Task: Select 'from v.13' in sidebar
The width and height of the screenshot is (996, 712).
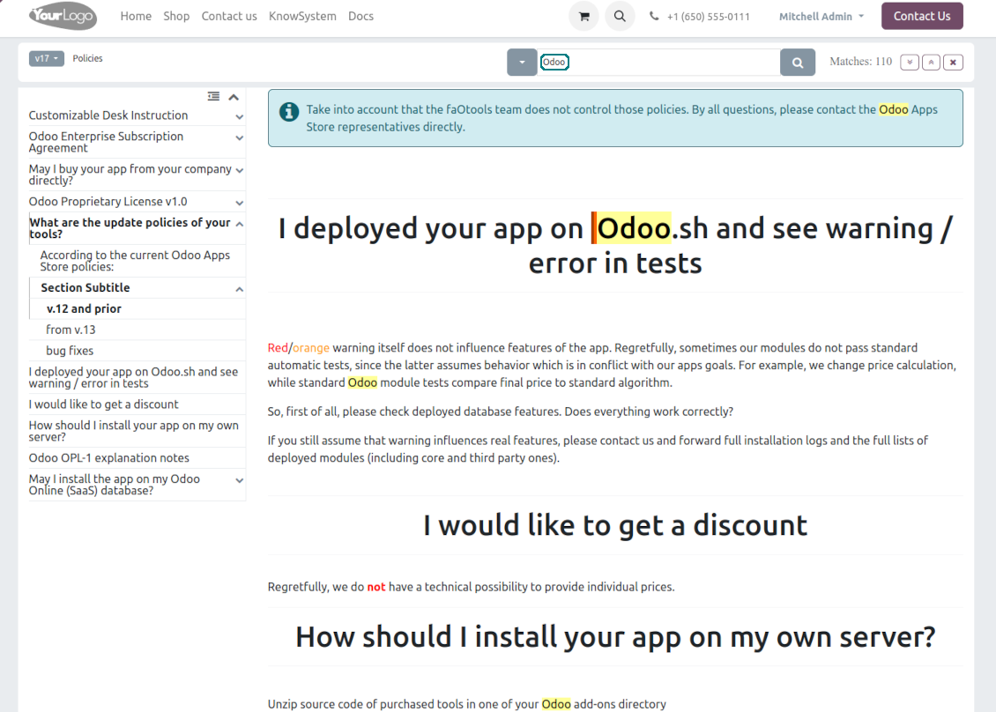Action: 71,330
